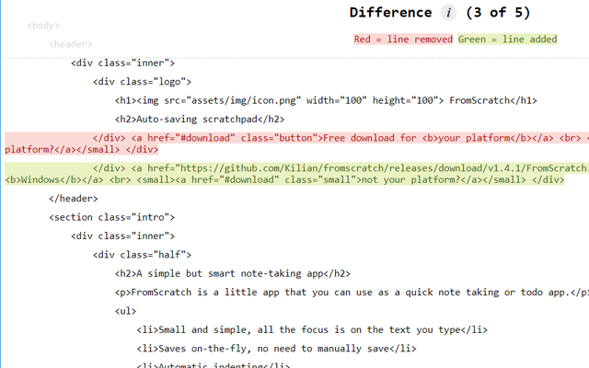This screenshot has width=589, height=368.
Task: Click the 'Small and simple' list item line
Action: [312, 330]
